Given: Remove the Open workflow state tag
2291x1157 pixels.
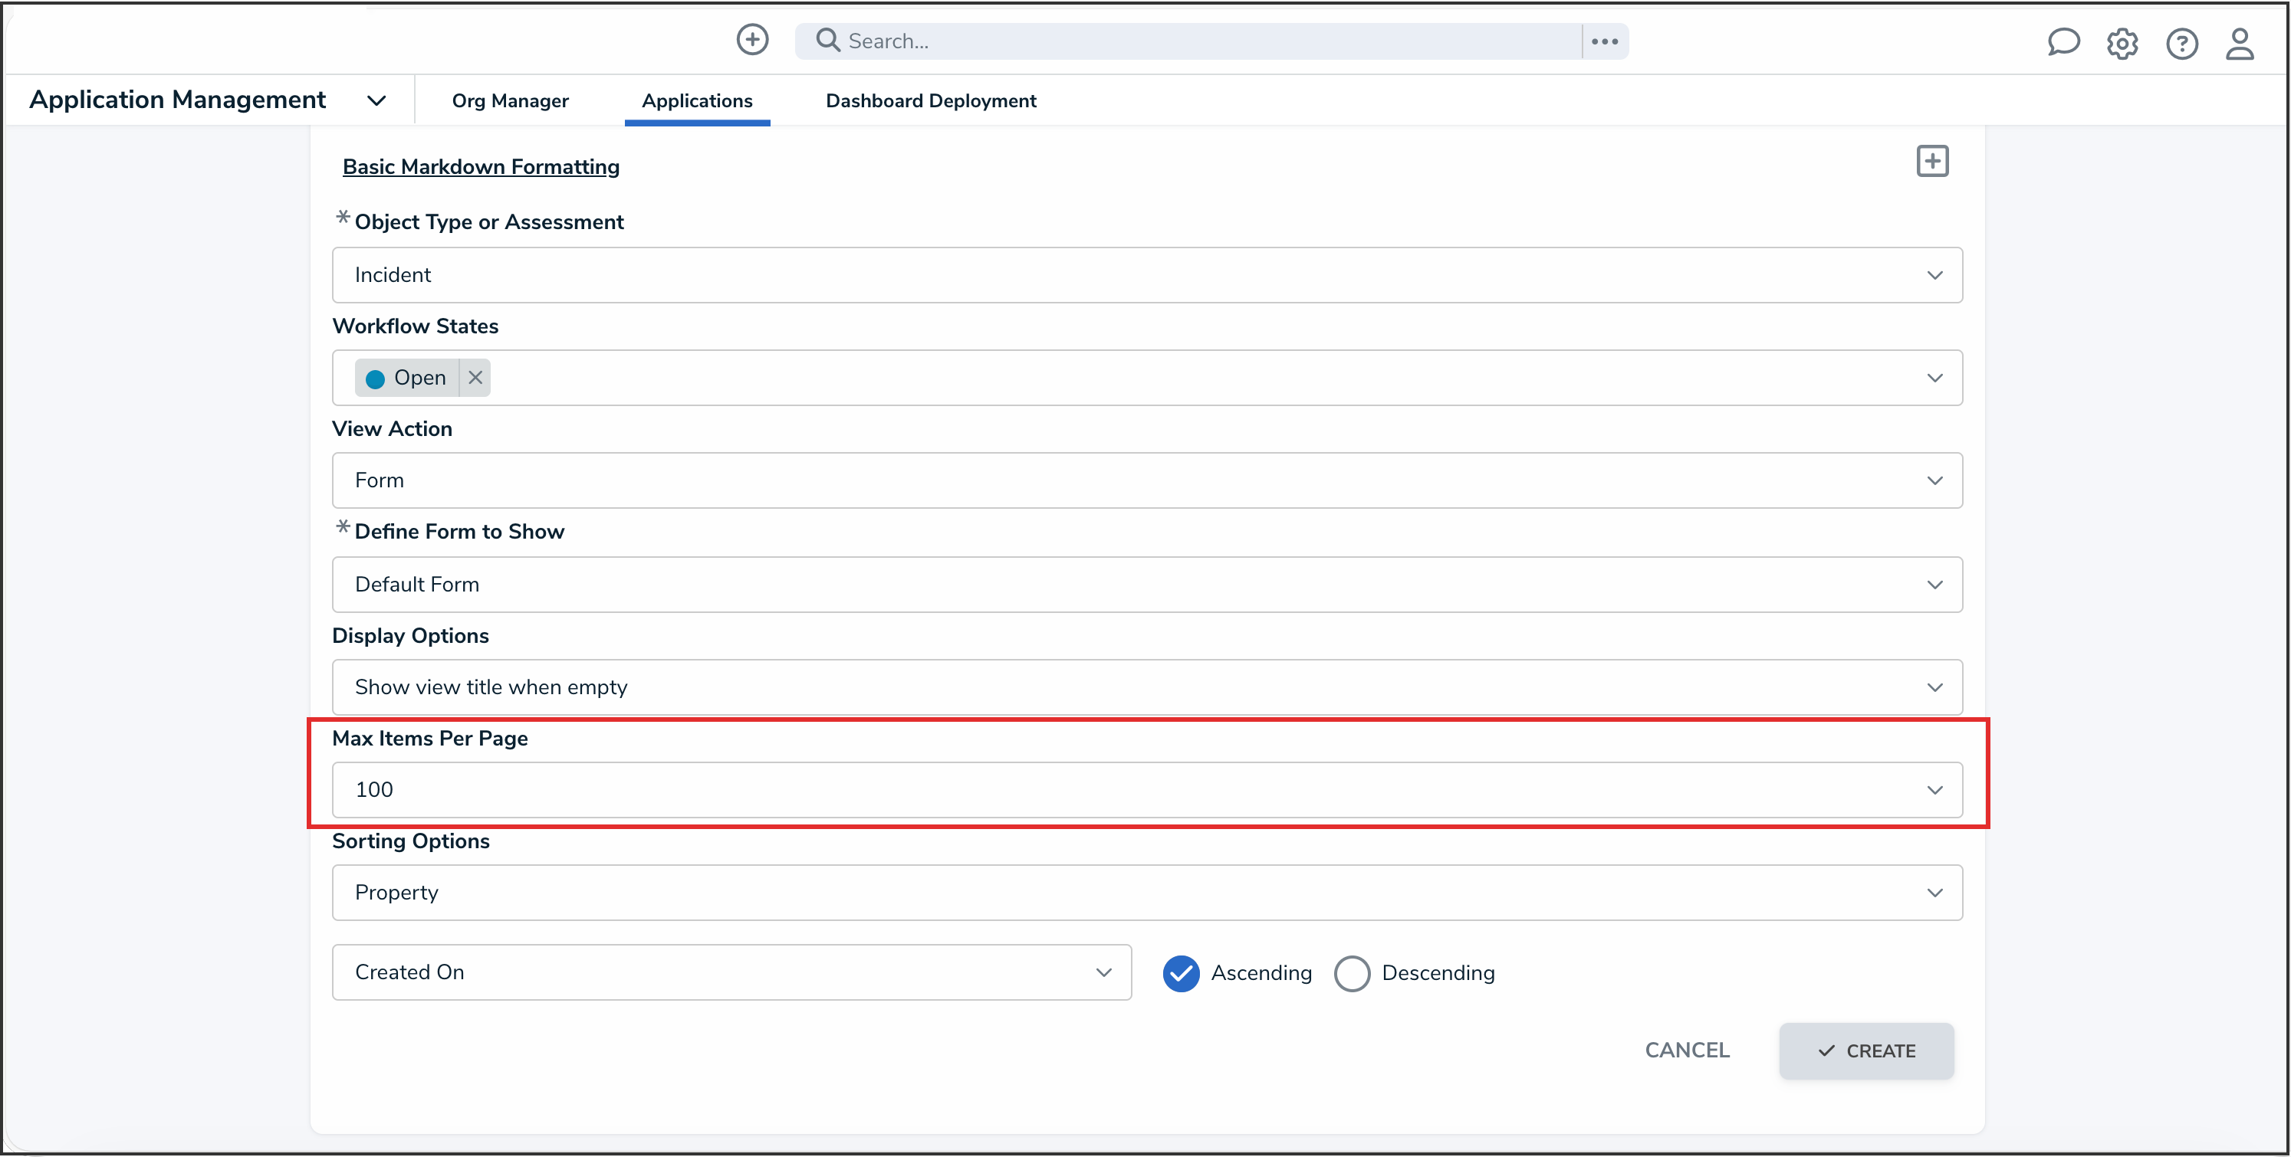Looking at the screenshot, I should (476, 378).
